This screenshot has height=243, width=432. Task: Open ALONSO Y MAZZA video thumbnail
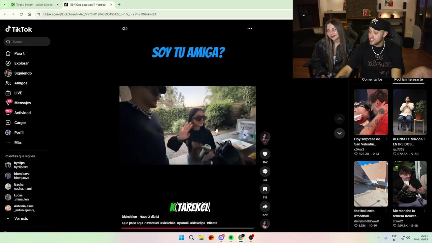(x=410, y=112)
